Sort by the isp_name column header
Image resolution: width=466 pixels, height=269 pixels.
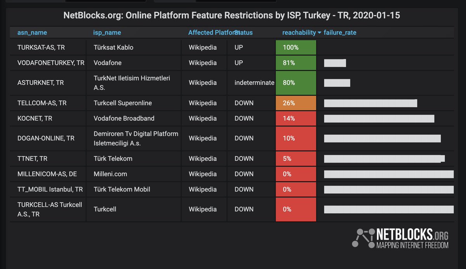pyautogui.click(x=107, y=33)
